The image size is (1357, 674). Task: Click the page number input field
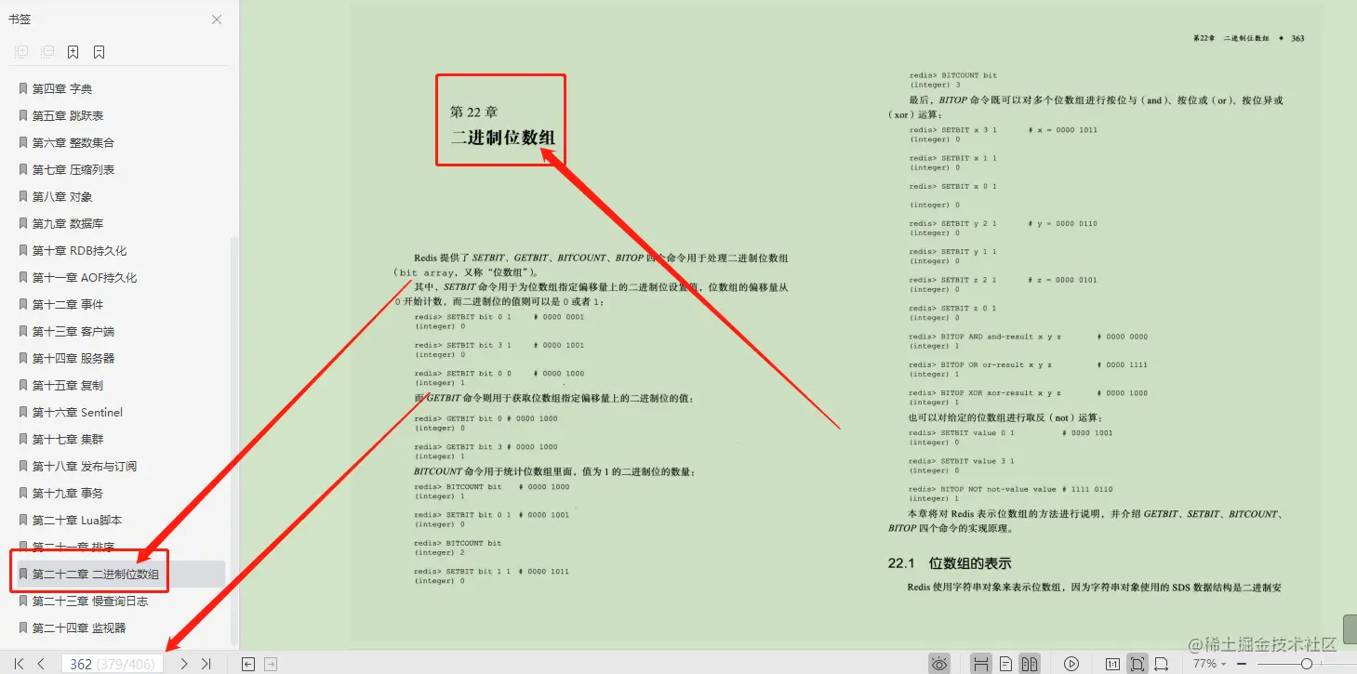point(113,664)
